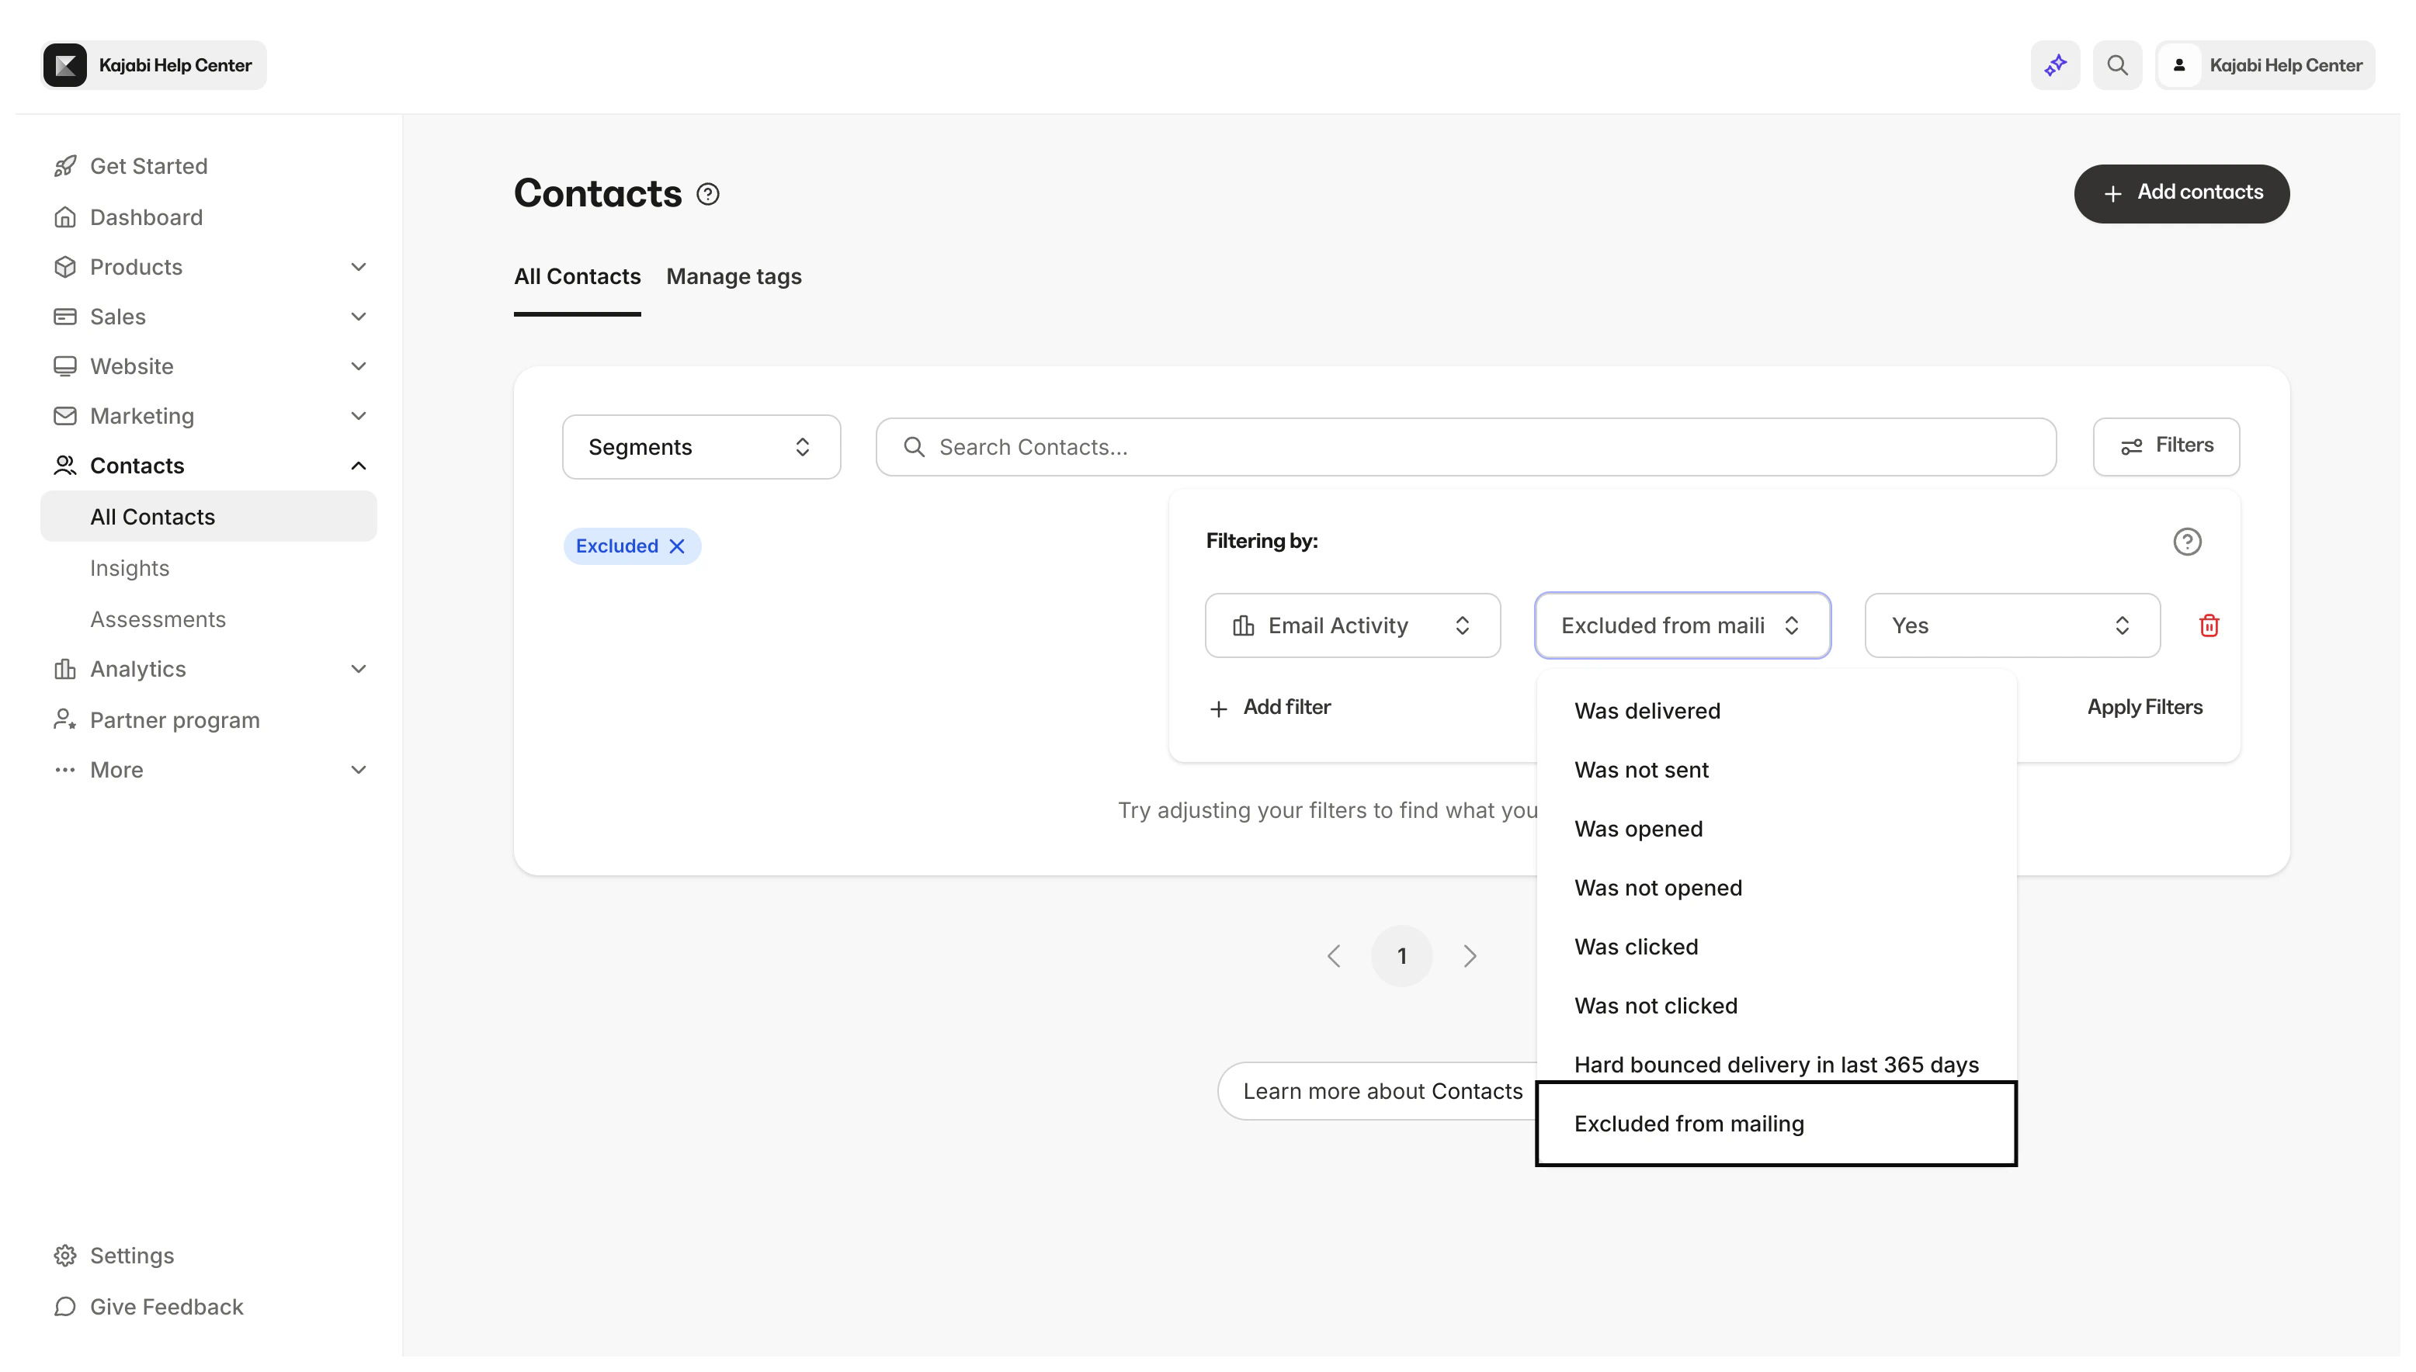The width and height of the screenshot is (2416, 1372).
Task: Click the red trash icon to delete filter
Action: click(x=2209, y=625)
